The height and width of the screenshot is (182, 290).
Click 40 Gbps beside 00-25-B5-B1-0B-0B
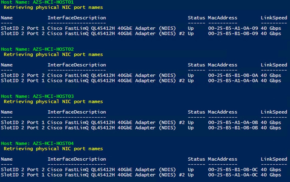click(271, 128)
